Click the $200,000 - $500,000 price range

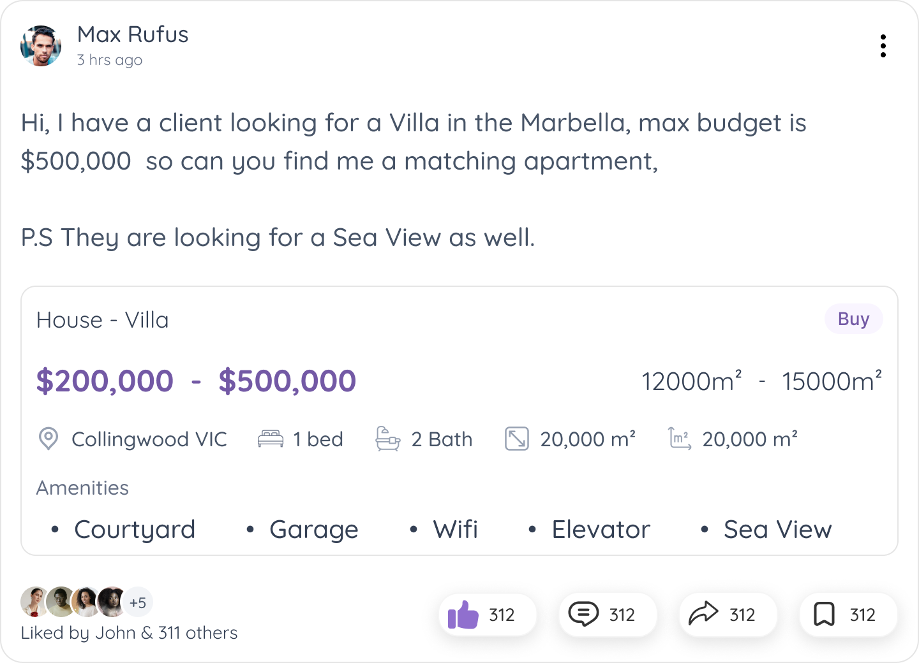click(x=196, y=381)
